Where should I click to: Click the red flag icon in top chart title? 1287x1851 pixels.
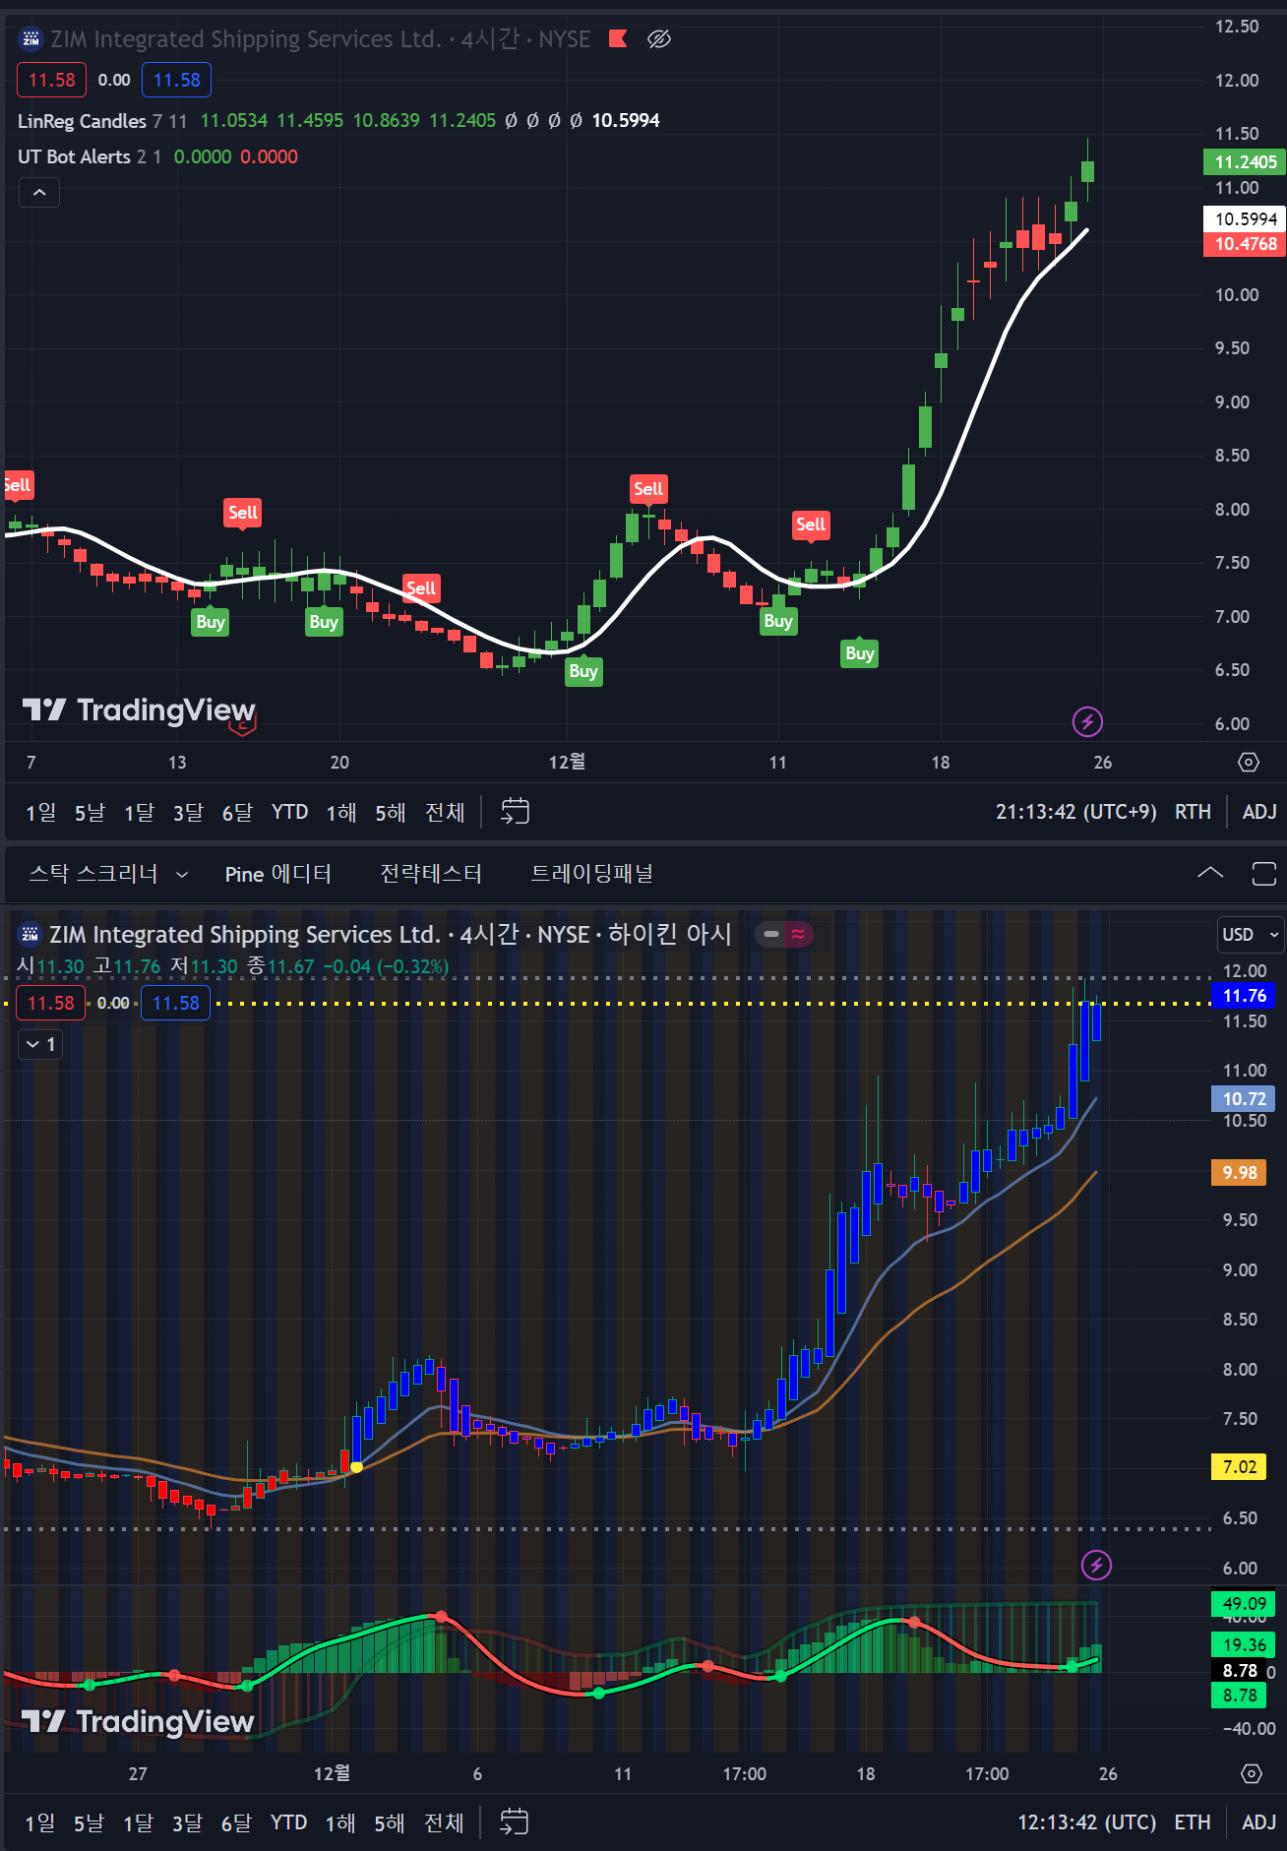coord(618,38)
